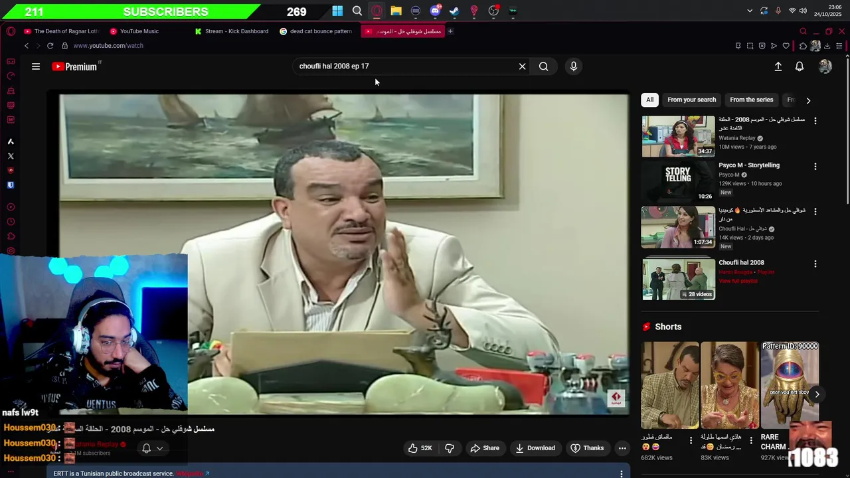Viewport: 850px width, 478px height.
Task: Send Thanks on the video
Action: [x=587, y=448]
